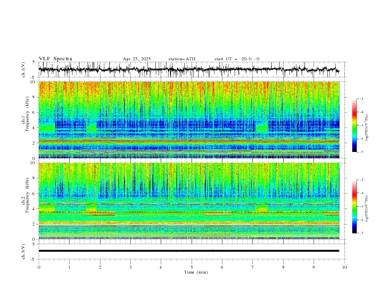Click the "station=ATH" label
The width and height of the screenshot is (388, 300).
[182, 59]
